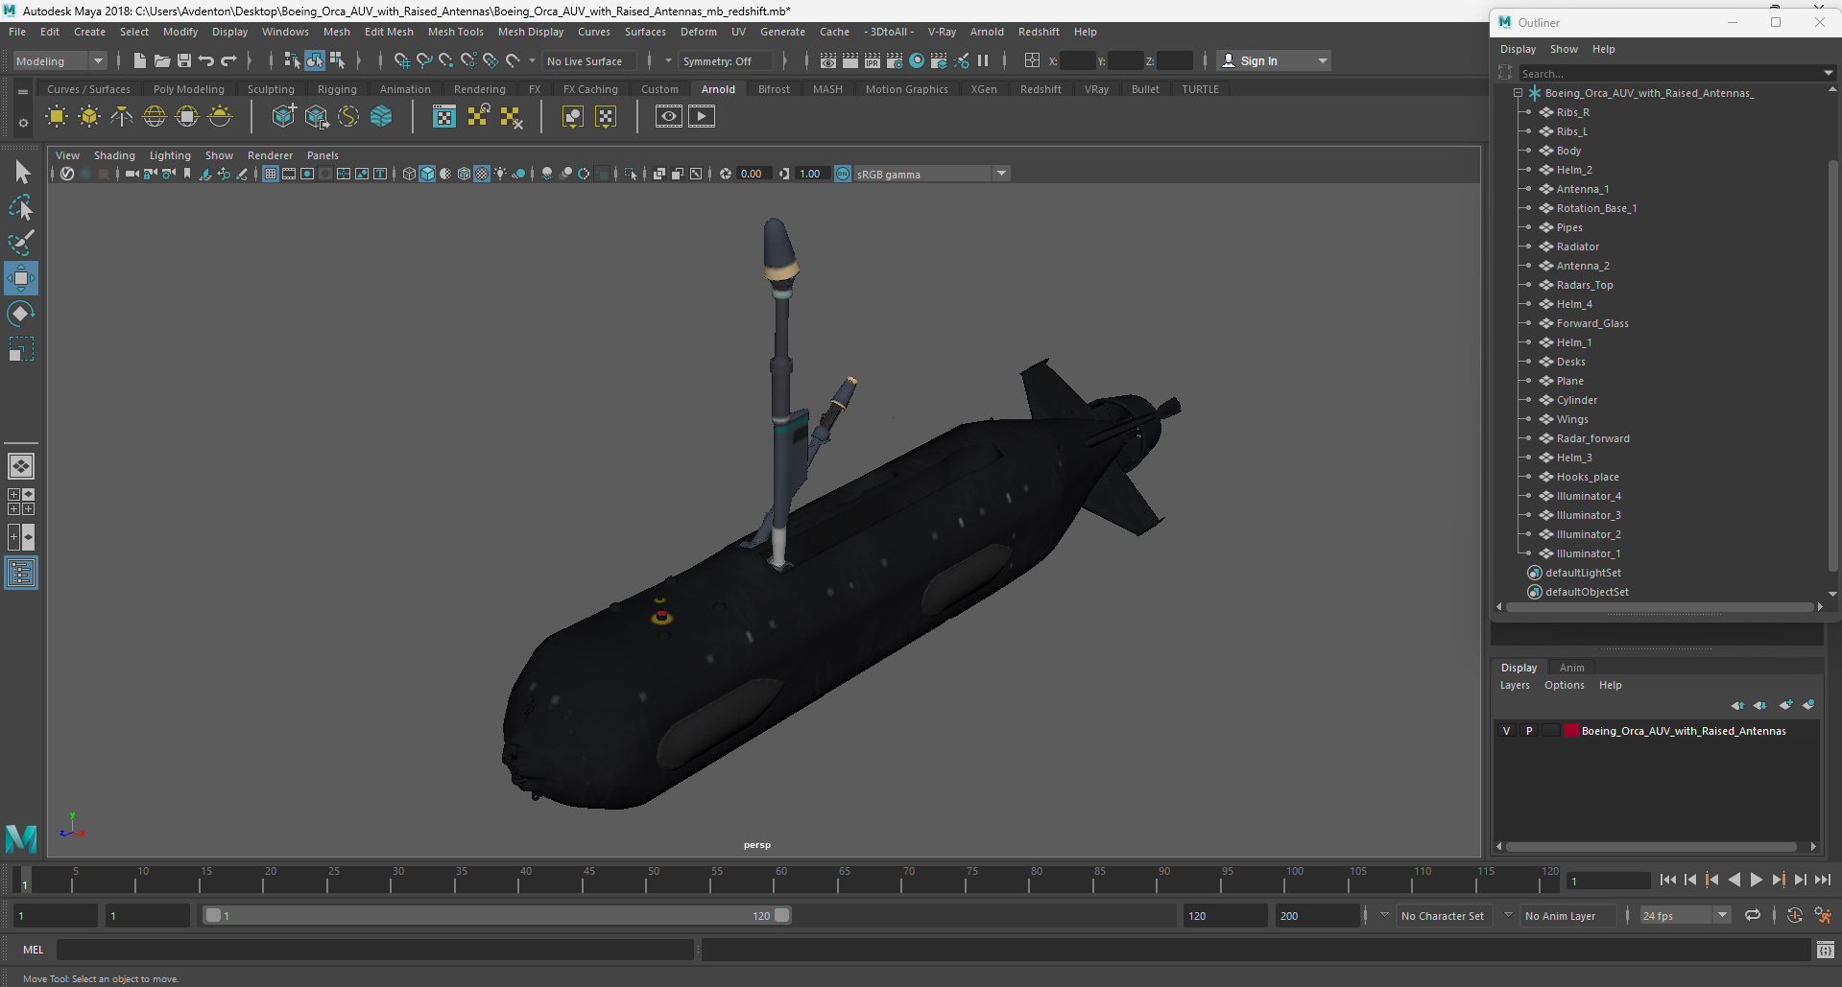This screenshot has width=1842, height=987.
Task: Click No Live Surface button
Action: tap(587, 60)
